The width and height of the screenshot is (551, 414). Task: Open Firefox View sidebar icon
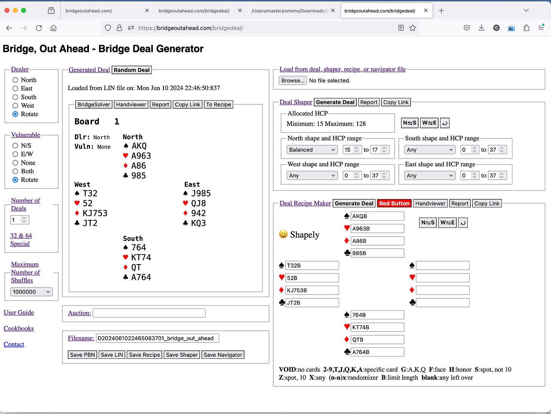point(51,11)
